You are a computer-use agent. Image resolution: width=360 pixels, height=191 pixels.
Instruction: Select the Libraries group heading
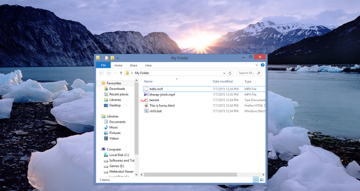[112, 116]
